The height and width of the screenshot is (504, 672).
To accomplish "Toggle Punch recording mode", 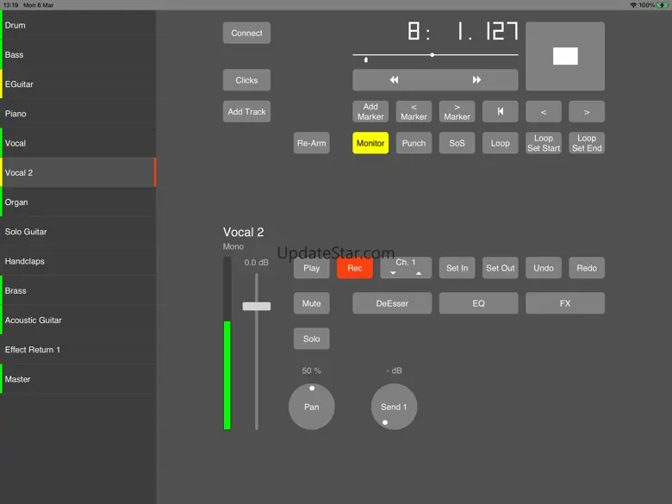I will [414, 143].
